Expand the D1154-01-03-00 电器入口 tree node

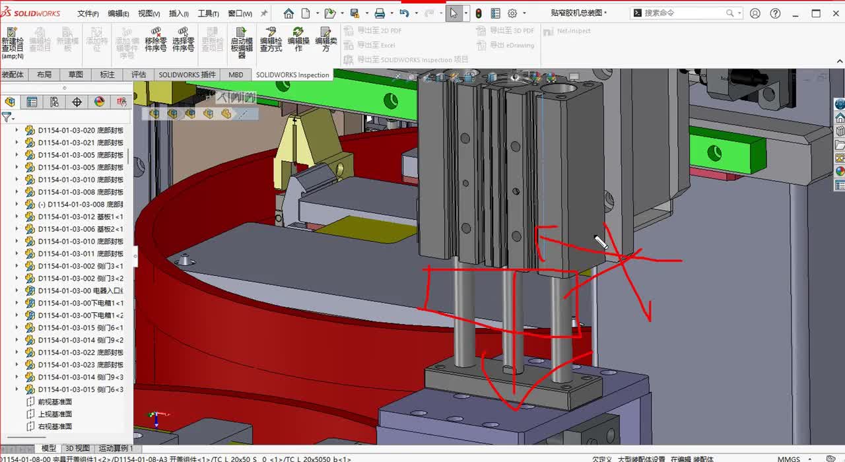pyautogui.click(x=17, y=290)
